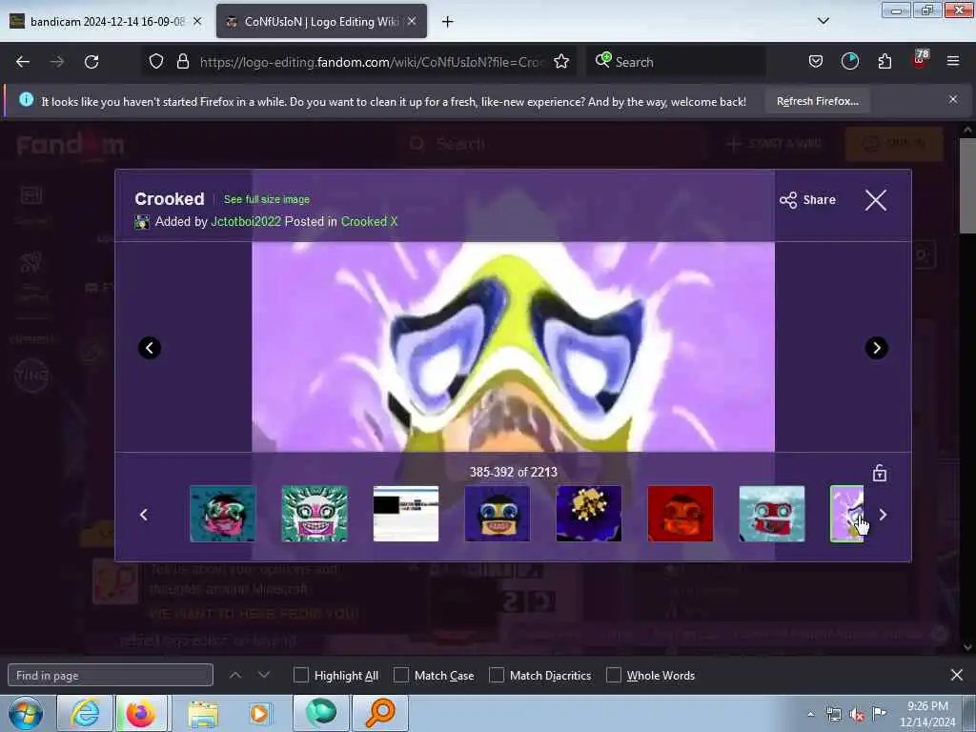Jump to the previous find match
The width and height of the screenshot is (976, 732).
coord(235,675)
